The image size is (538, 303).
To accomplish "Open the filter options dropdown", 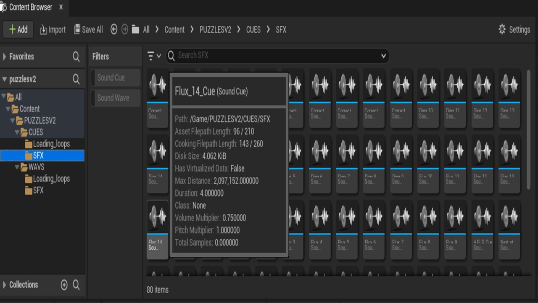I will 154,56.
